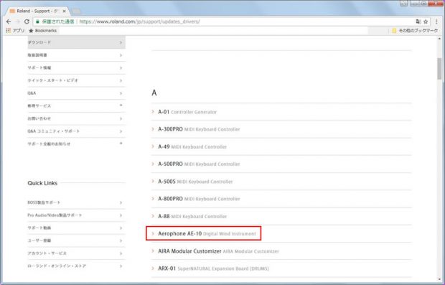Viewport: 445px width, 285px height.
Task: Open Pro Audio/Video製品サポート quick link
Action: [76, 215]
